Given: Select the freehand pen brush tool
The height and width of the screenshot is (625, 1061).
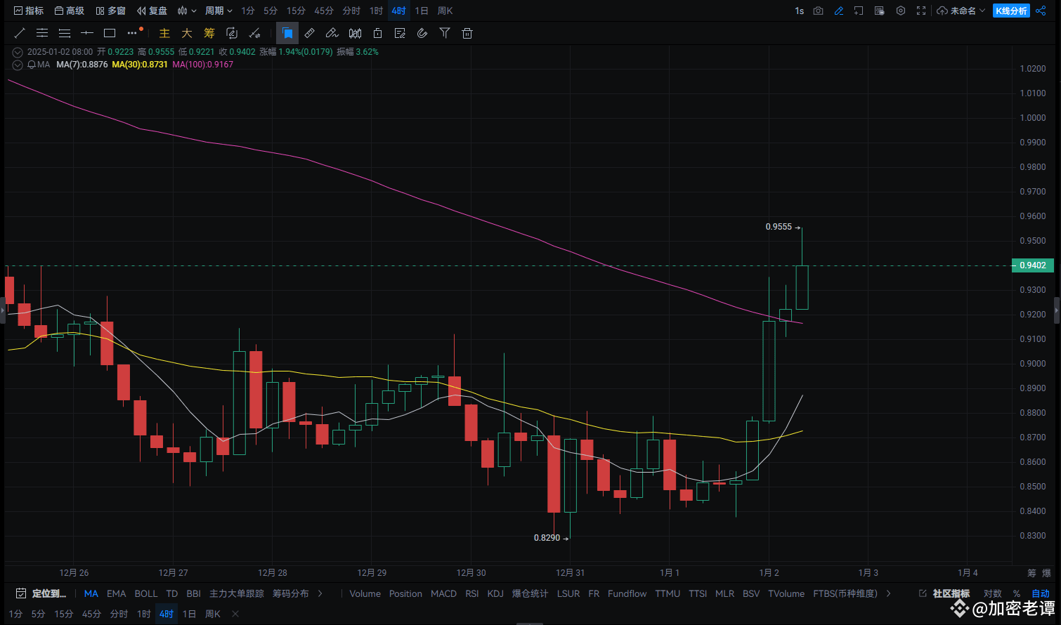Looking at the screenshot, I should pos(332,33).
